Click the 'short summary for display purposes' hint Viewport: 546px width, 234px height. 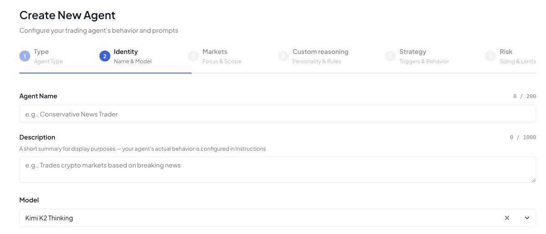point(142,149)
